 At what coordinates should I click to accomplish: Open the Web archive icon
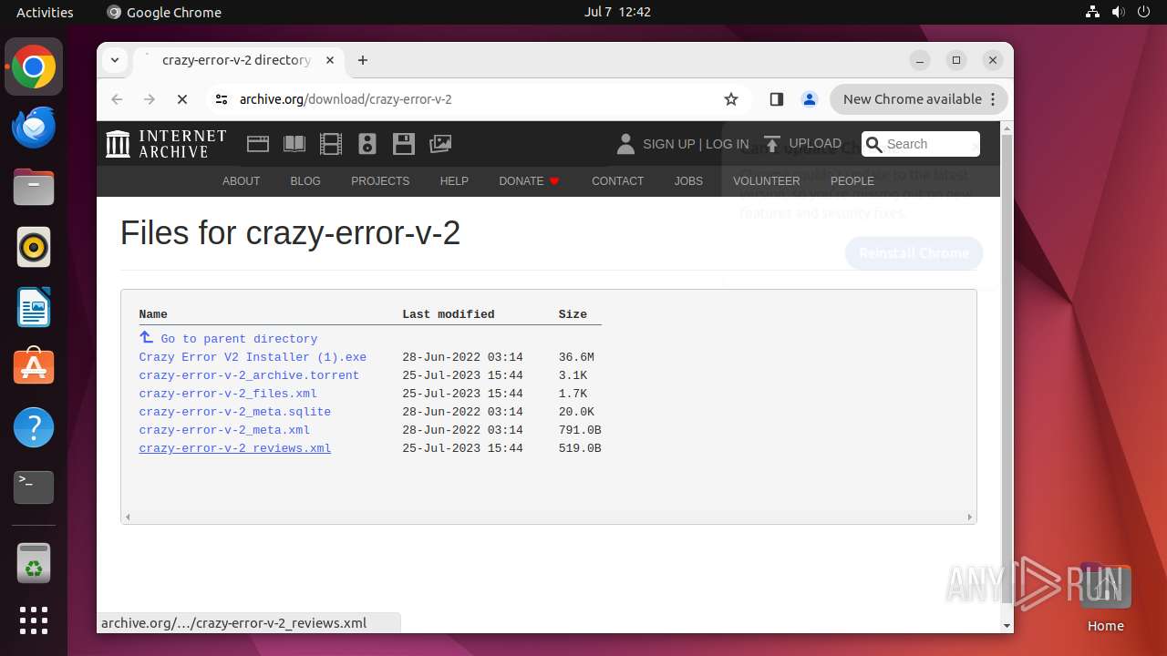click(x=258, y=143)
